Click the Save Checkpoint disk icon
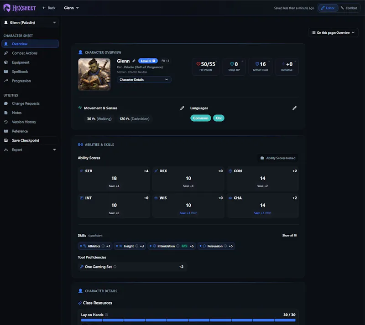 click(x=6, y=140)
